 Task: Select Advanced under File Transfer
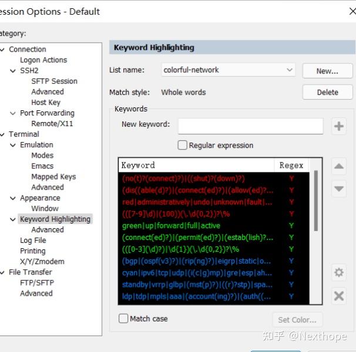tap(36, 293)
